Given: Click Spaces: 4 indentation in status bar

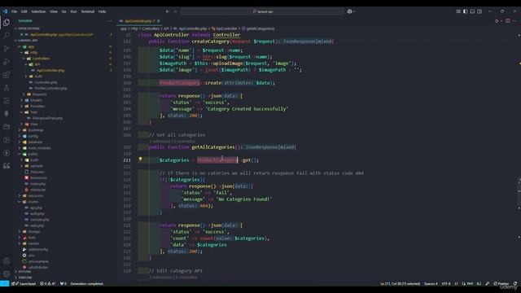Looking at the screenshot, I should 431,284.
